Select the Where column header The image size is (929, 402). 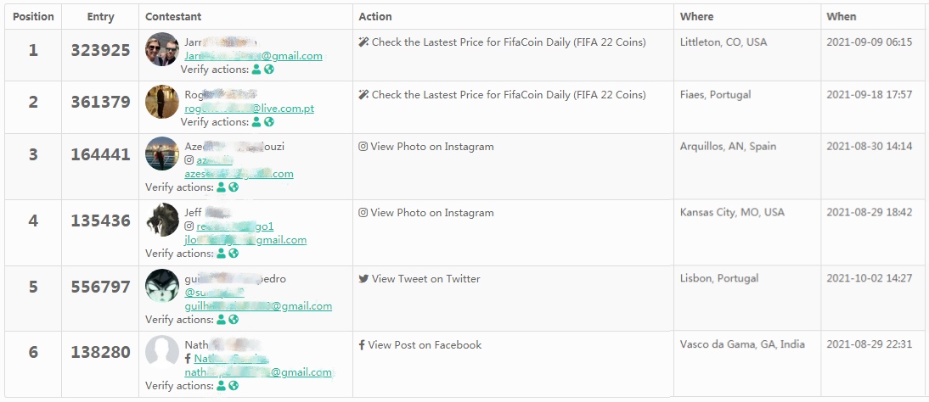pos(696,17)
